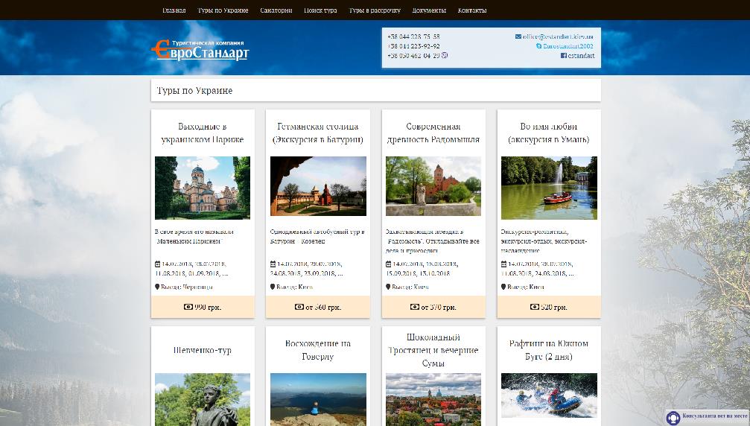Open the online consultant chat widget icon
Viewport: 750px width, 426px height.
pos(673,418)
